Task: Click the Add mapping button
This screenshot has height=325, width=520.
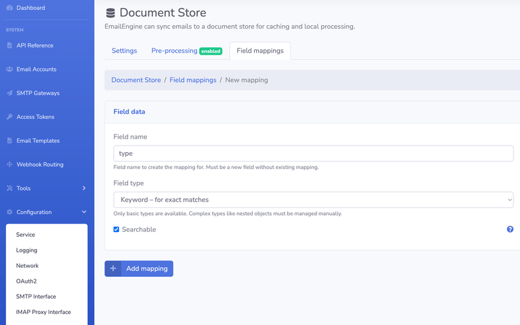Action: tap(146, 268)
